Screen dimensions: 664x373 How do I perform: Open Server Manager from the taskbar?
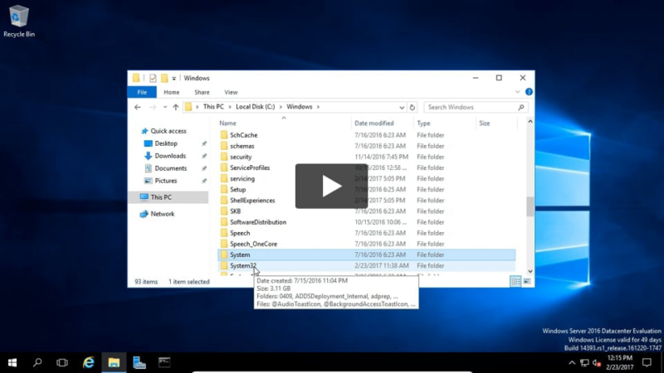click(x=139, y=362)
